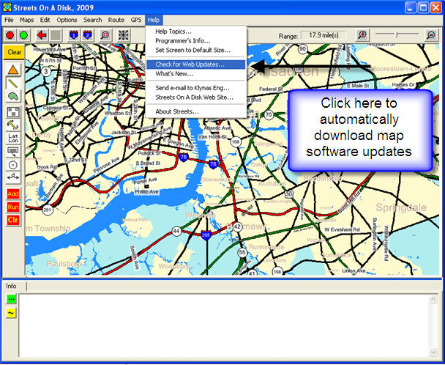Click inside the Info text area
The width and height of the screenshot is (445, 365).
pos(224,325)
